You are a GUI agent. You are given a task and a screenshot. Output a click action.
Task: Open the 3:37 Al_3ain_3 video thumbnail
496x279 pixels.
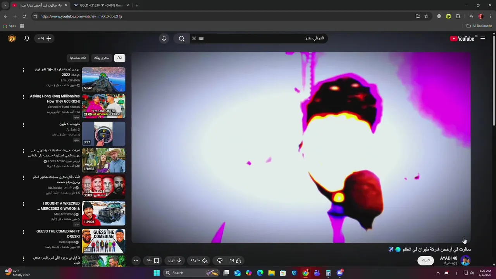(103, 134)
